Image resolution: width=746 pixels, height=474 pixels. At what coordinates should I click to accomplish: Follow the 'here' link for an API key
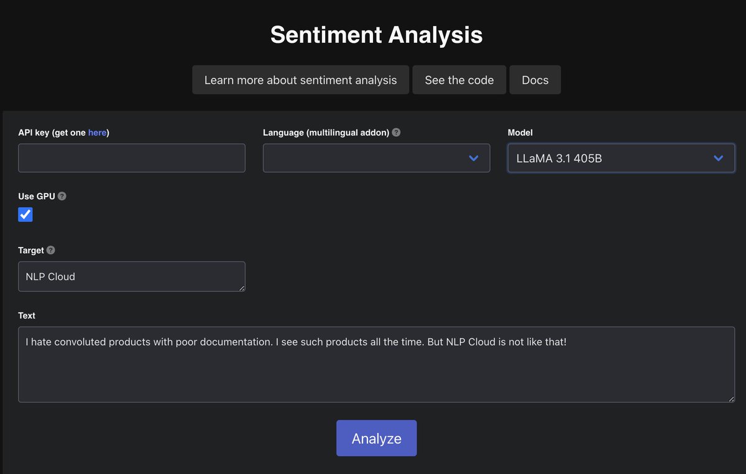(x=97, y=132)
